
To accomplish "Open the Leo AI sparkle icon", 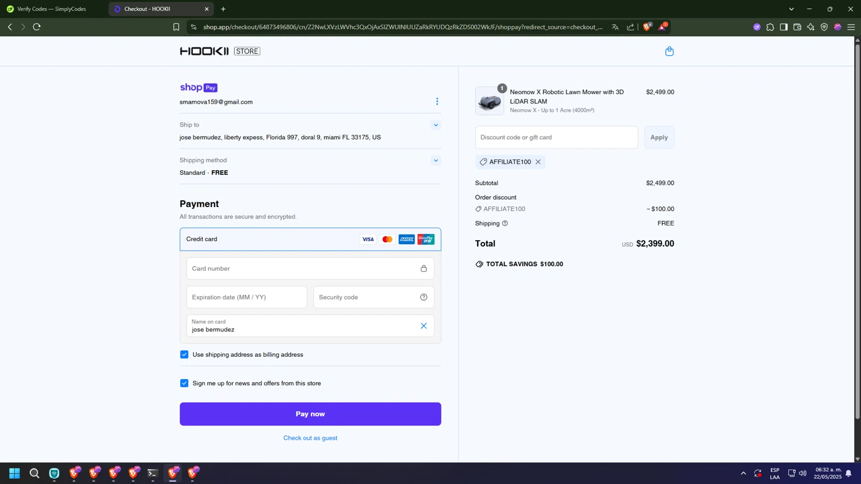I will pos(810,27).
